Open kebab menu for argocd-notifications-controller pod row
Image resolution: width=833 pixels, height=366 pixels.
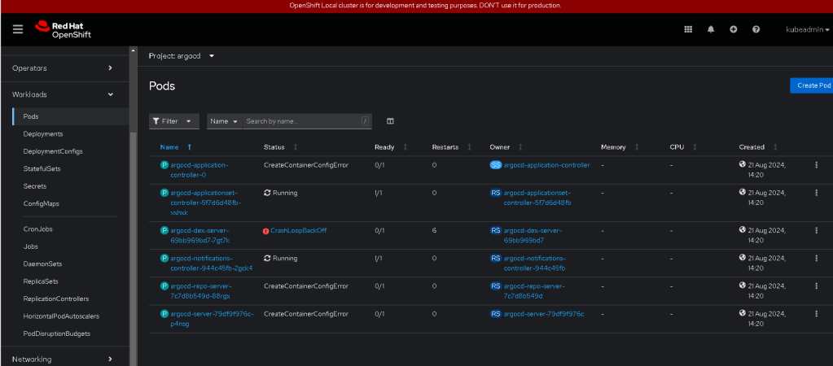[x=817, y=259]
